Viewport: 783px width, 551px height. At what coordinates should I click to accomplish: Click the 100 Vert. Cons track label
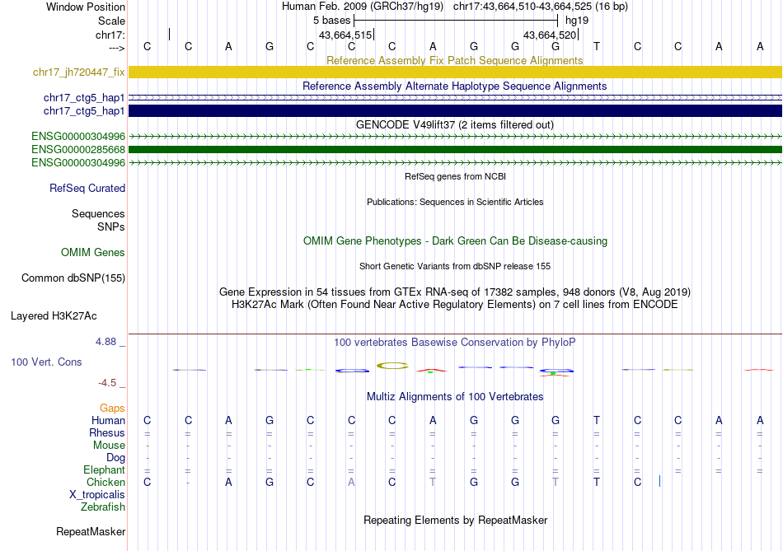tap(46, 362)
